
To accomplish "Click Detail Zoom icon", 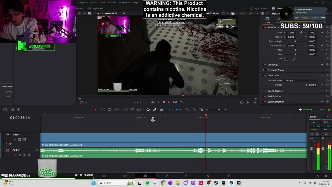I will coord(194,110).
